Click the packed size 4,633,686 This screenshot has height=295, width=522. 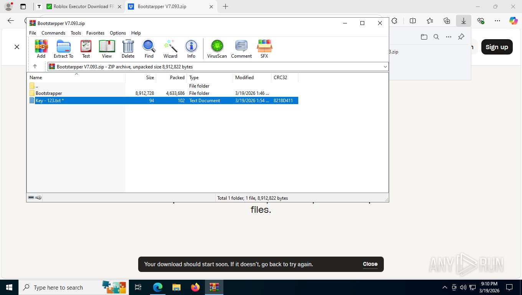click(175, 93)
